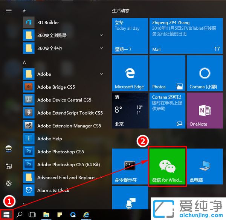This screenshot has height=220, width=226.
Task: Open the Microsoft Edge tile
Action: pyautogui.click(x=130, y=73)
